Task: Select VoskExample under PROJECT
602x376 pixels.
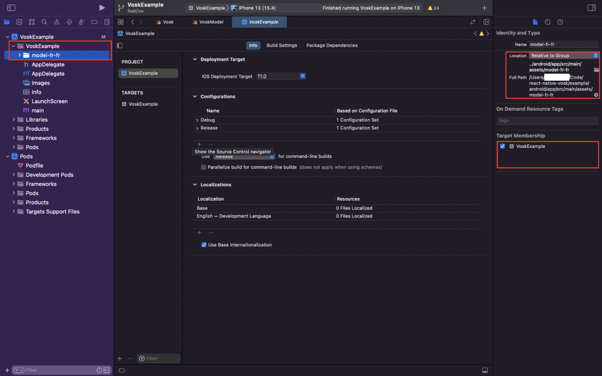Action: point(148,73)
